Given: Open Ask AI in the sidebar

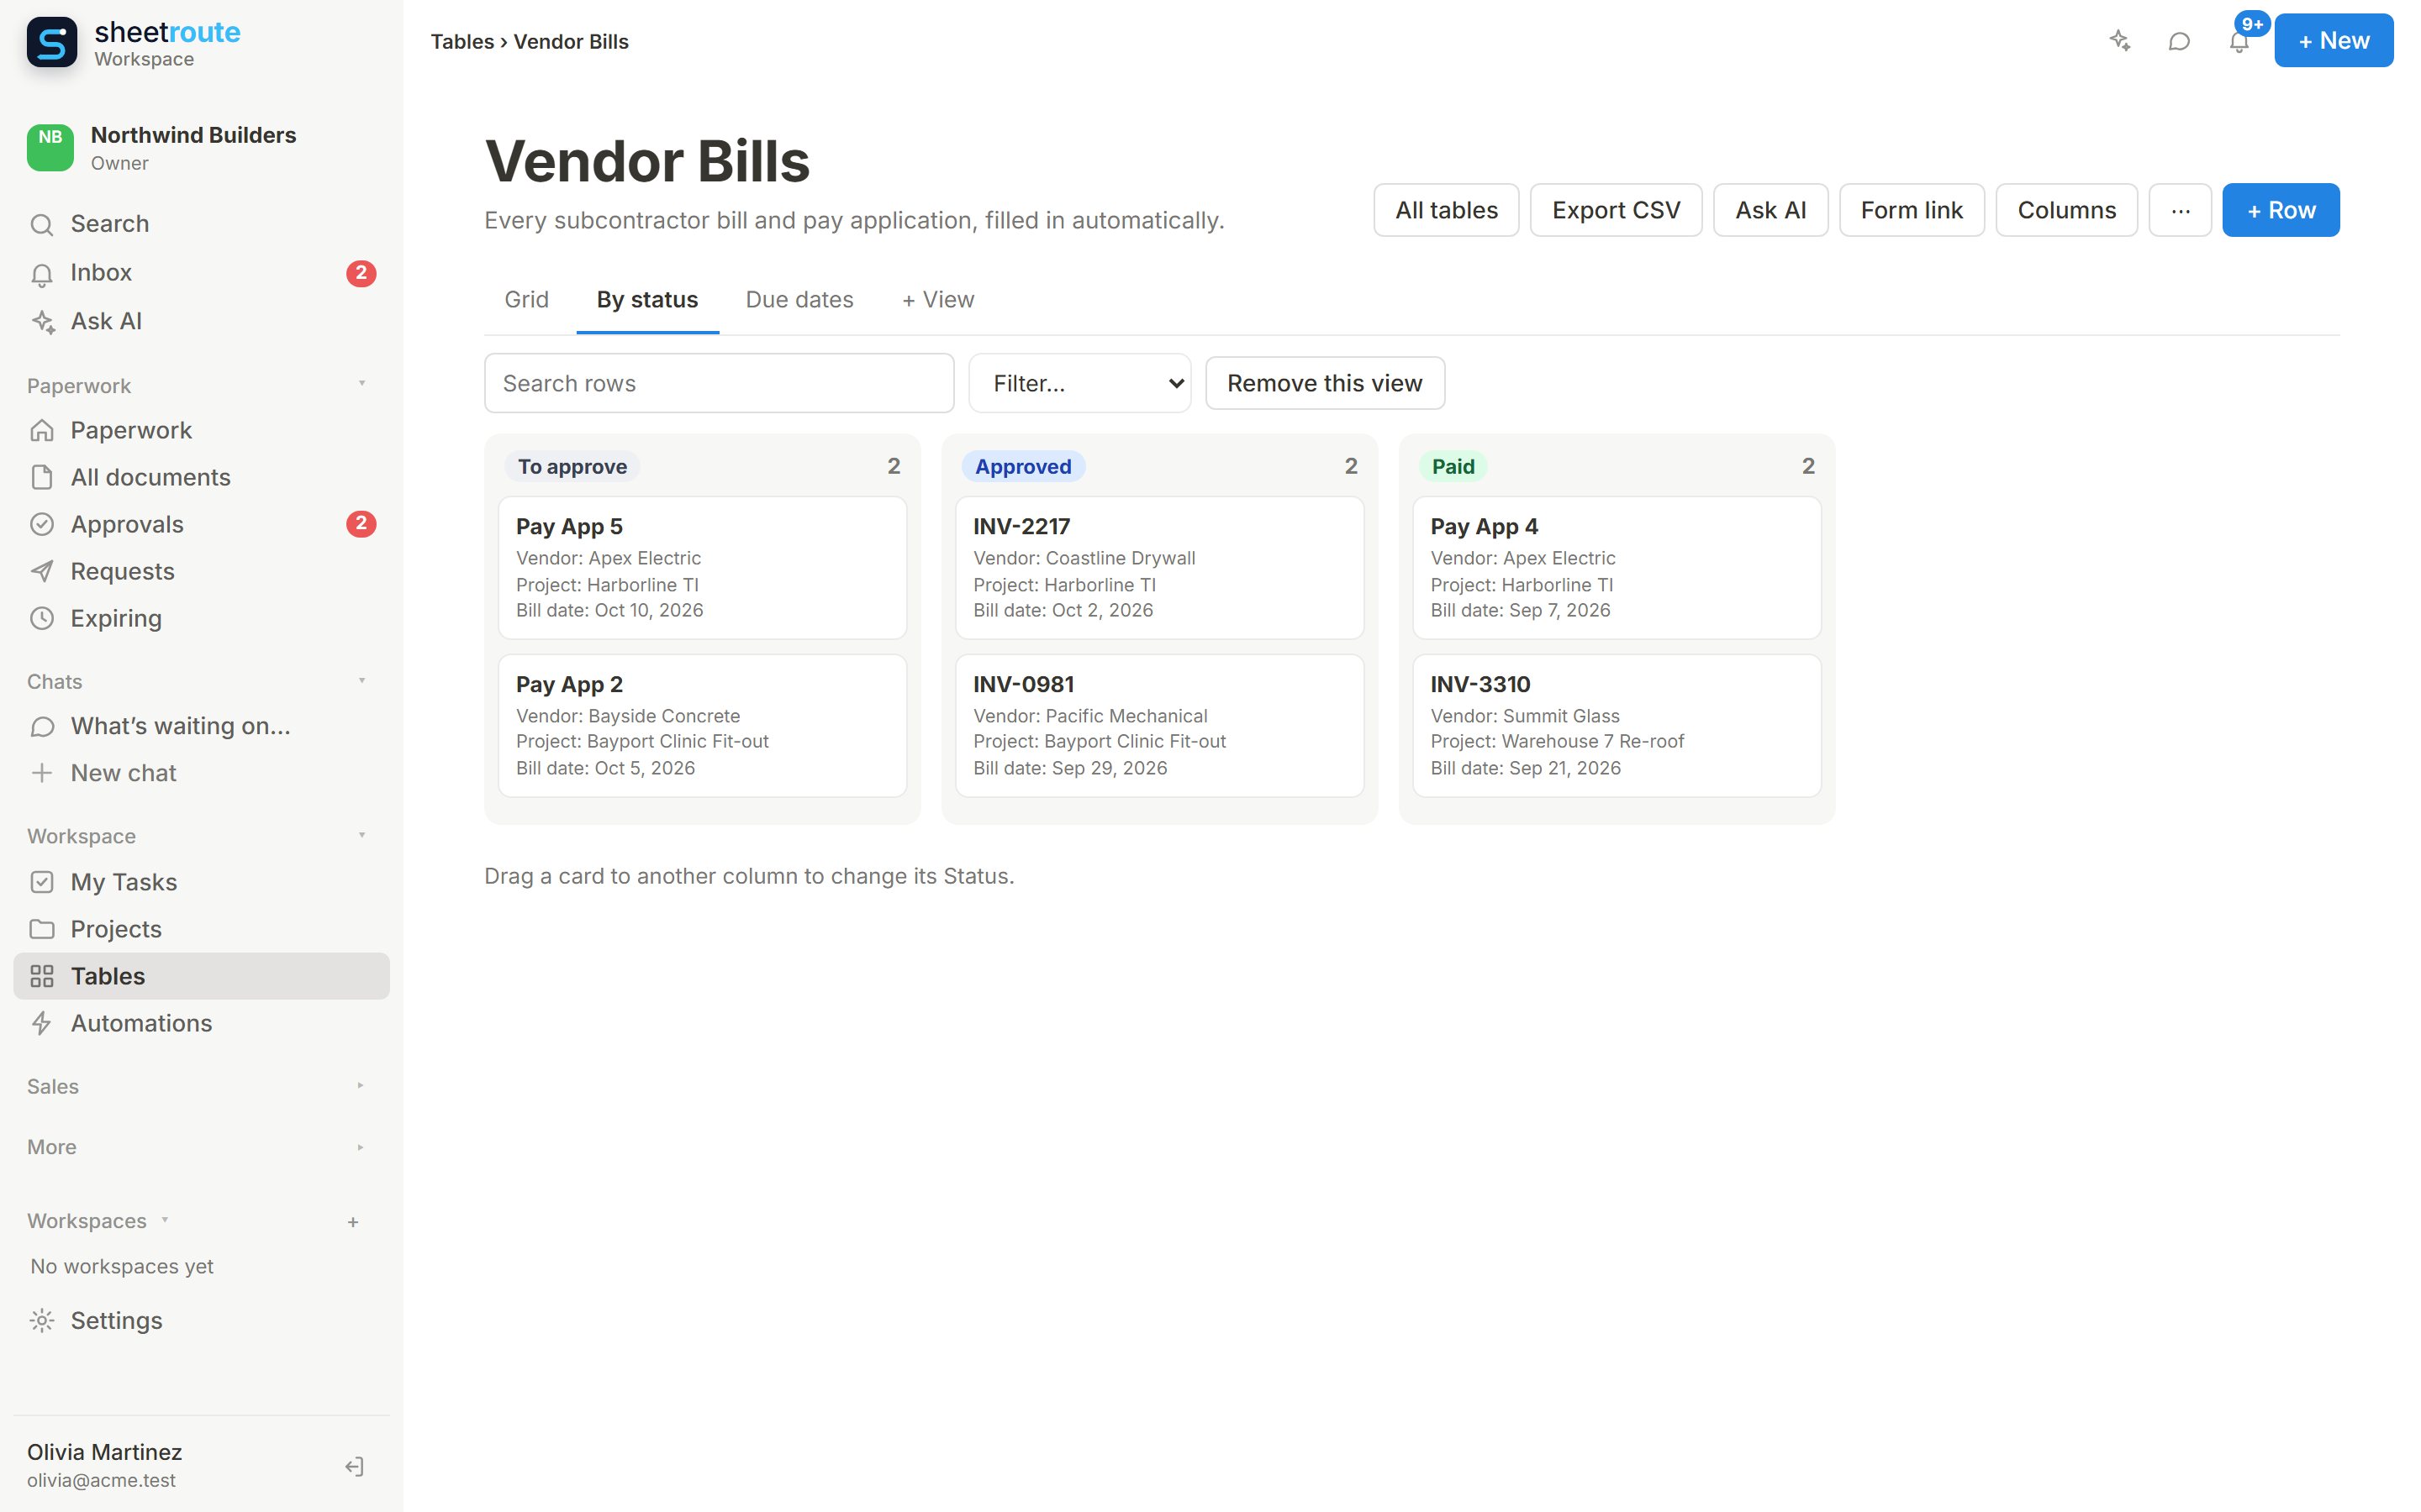Looking at the screenshot, I should click(x=201, y=321).
